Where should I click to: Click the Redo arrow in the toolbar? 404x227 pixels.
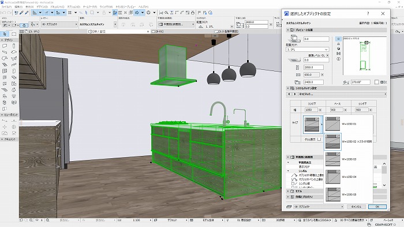pyautogui.click(x=10, y=13)
